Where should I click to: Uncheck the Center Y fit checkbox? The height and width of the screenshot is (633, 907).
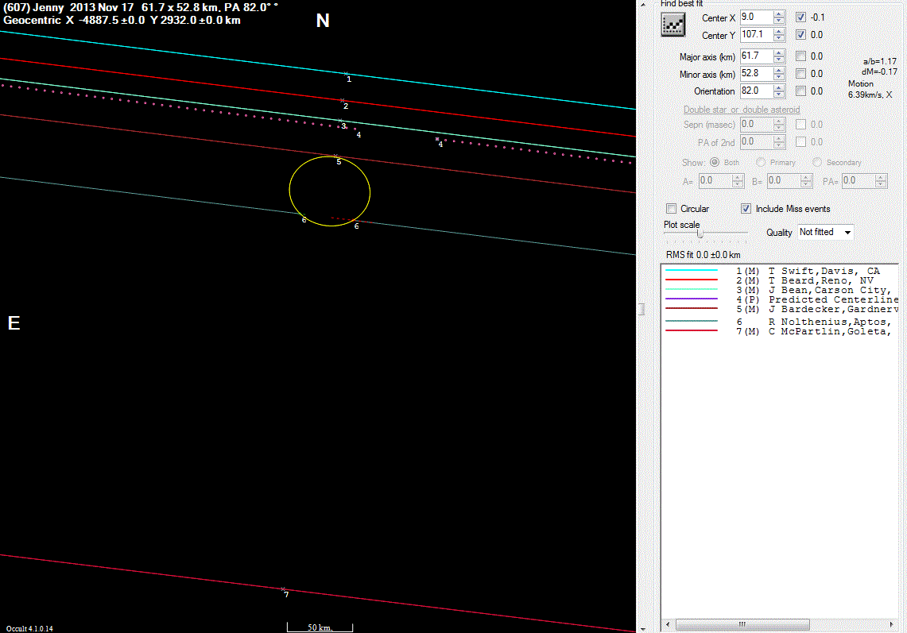point(800,35)
